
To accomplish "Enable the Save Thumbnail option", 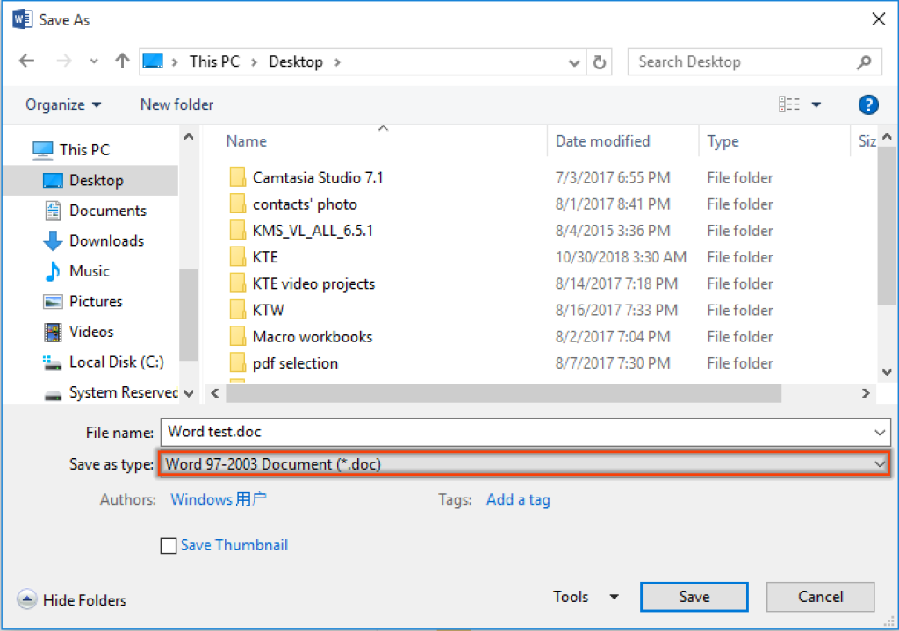I will click(x=169, y=545).
